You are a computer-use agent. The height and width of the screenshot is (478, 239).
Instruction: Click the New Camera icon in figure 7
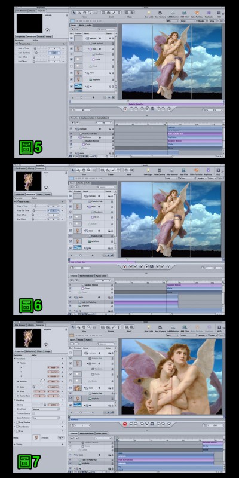pos(159,327)
